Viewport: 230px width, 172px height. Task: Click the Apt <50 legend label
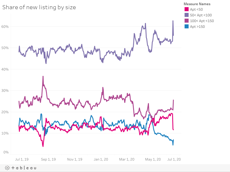[196, 9]
